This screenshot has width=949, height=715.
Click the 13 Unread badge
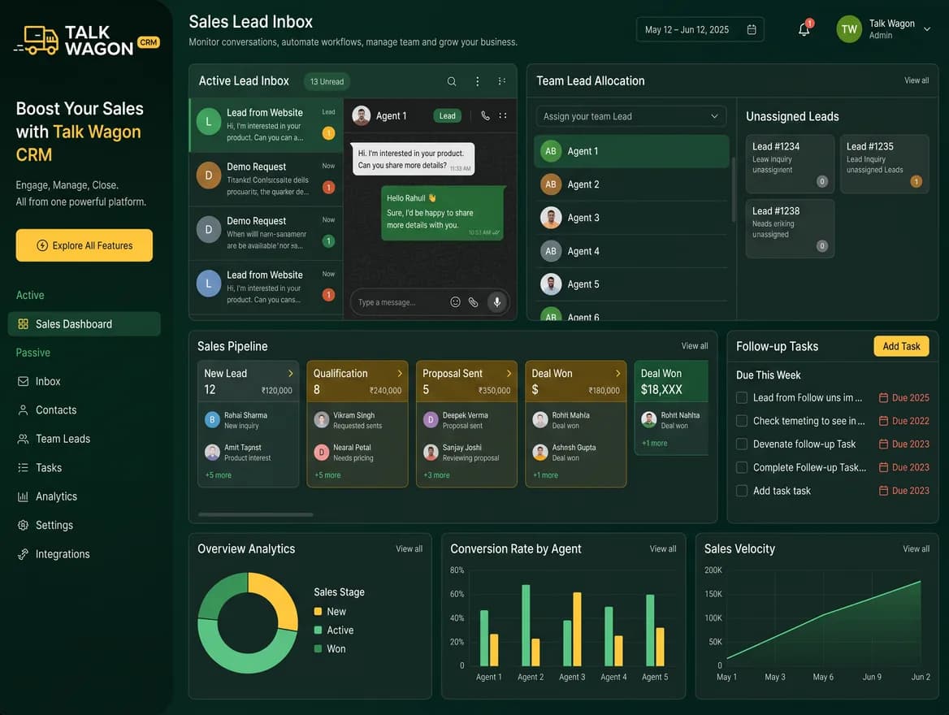[327, 81]
